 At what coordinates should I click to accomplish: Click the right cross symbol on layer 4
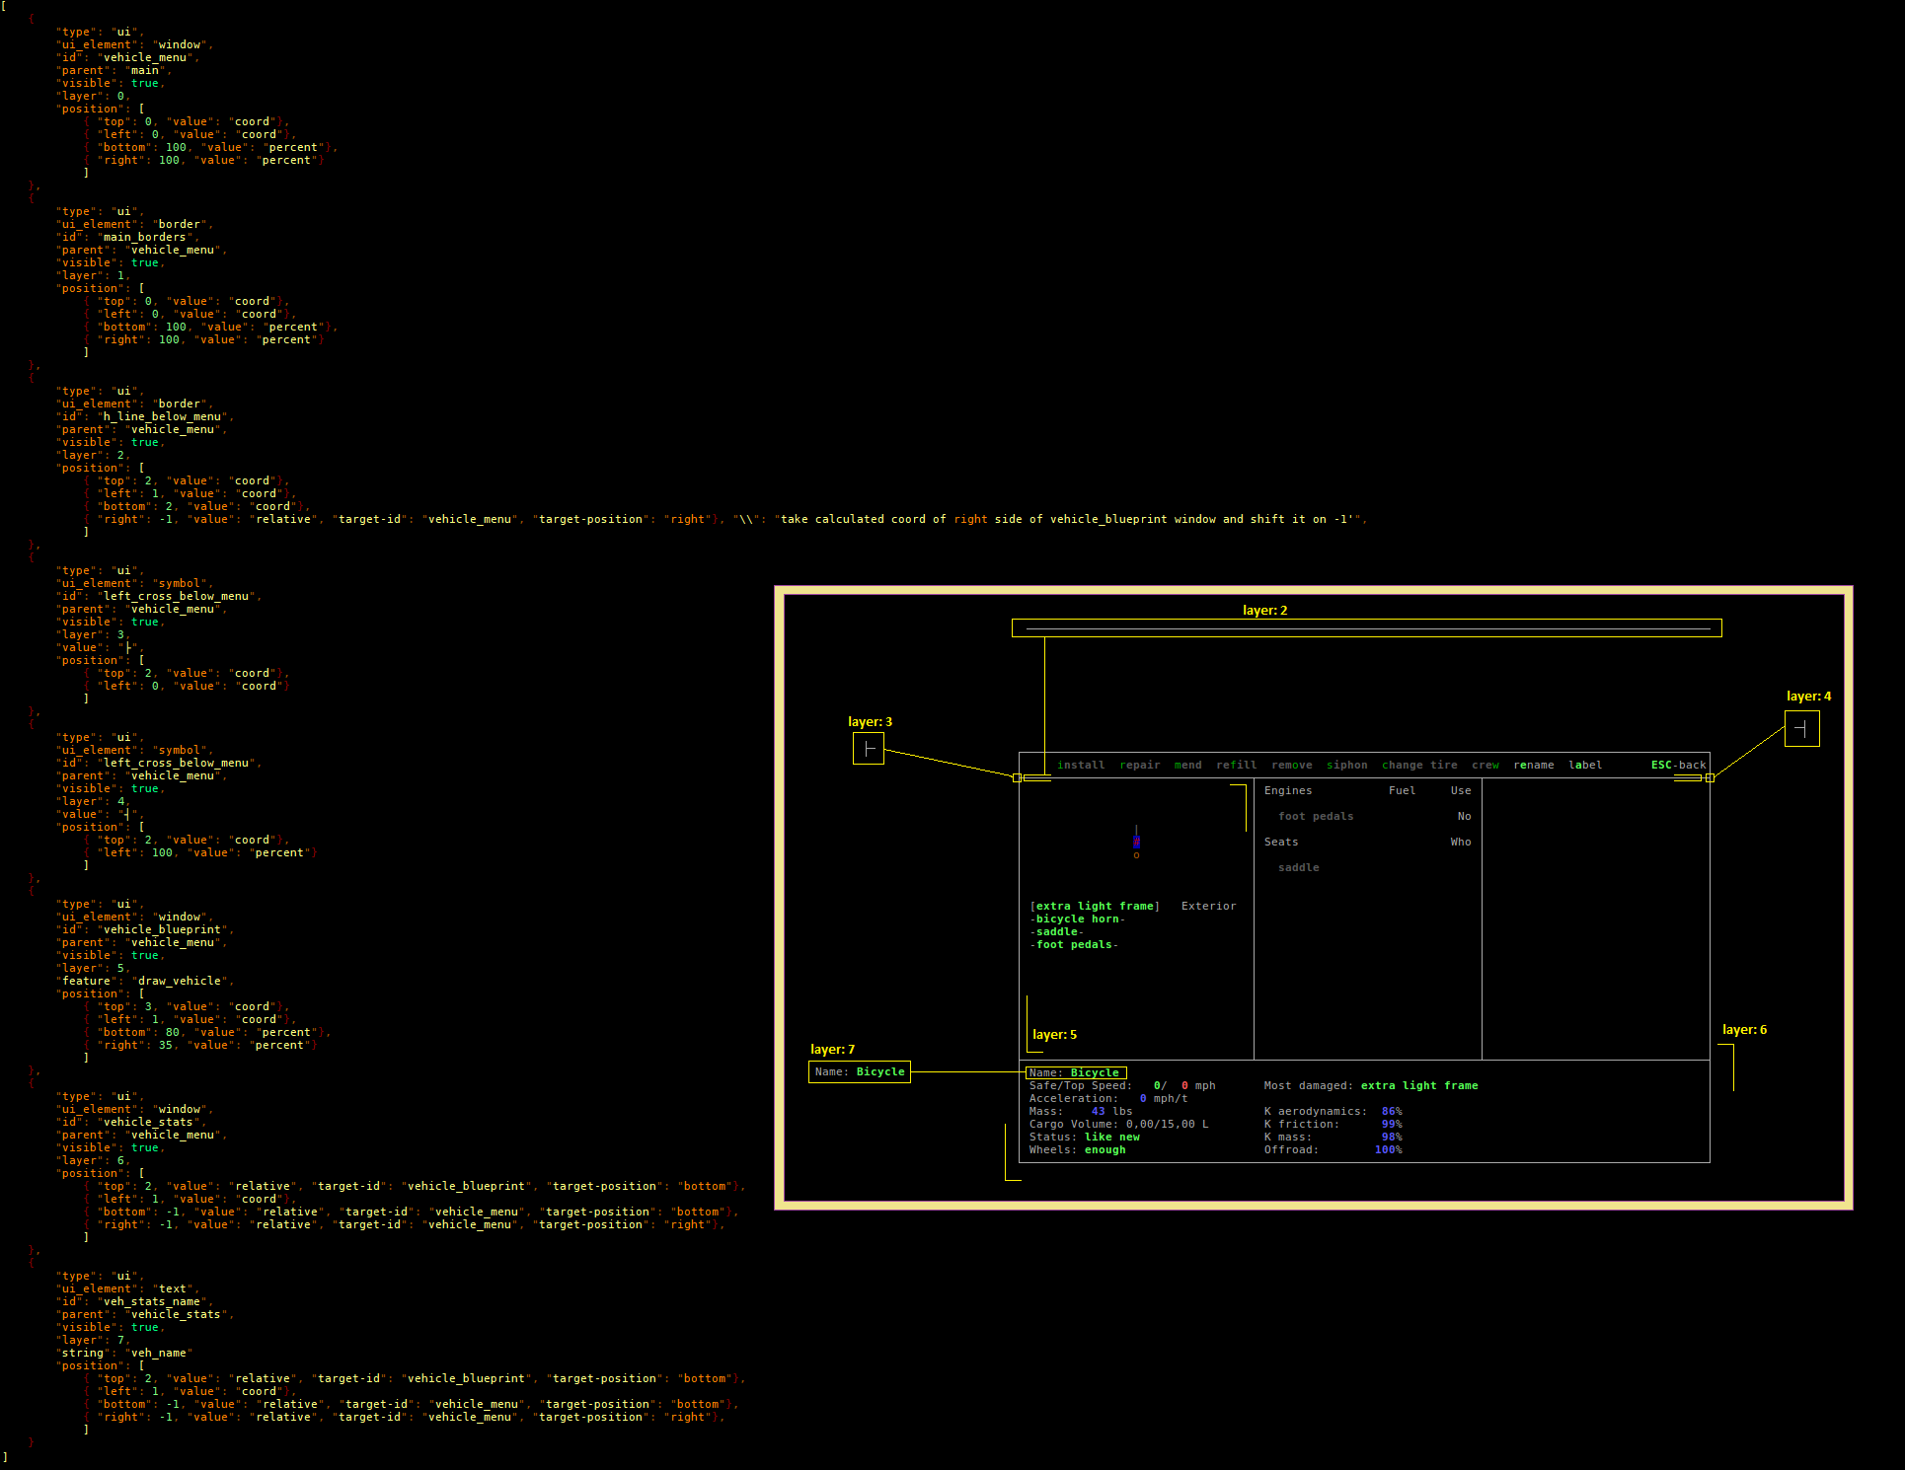(x=1802, y=728)
